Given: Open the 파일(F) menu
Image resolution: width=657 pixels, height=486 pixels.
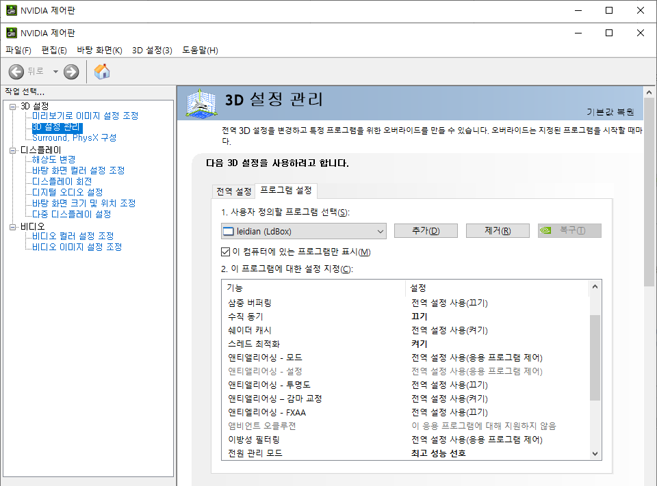Looking at the screenshot, I should click(18, 50).
